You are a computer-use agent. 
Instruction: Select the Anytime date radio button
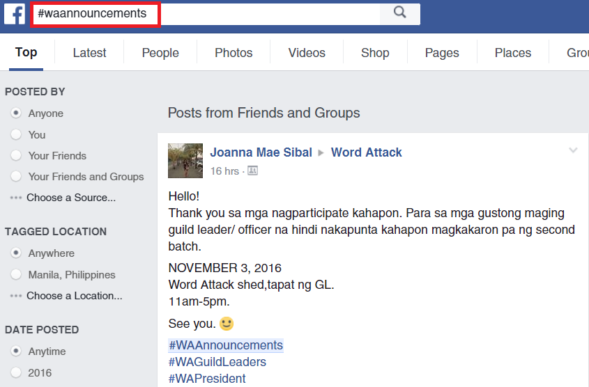pyautogui.click(x=16, y=351)
